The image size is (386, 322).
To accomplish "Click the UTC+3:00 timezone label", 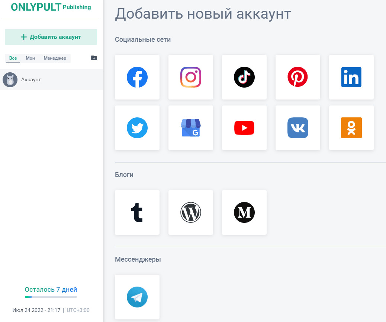I will click(78, 310).
